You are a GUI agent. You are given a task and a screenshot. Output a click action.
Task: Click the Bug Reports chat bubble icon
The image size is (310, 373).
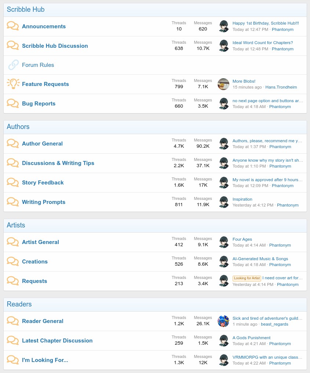pyautogui.click(x=13, y=104)
